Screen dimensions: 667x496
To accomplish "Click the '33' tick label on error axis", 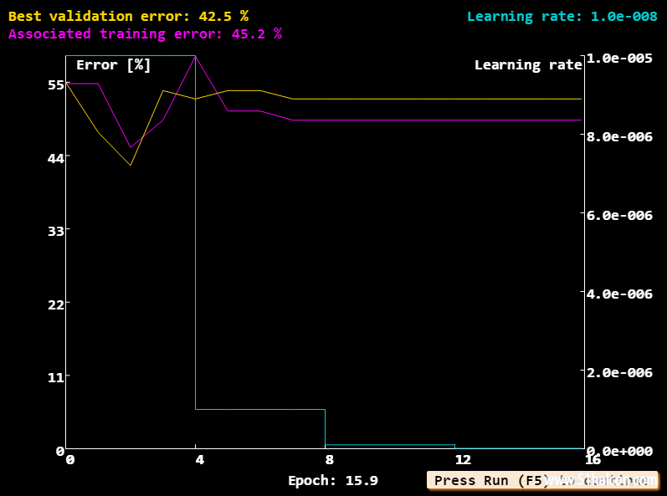I will 56,231.
